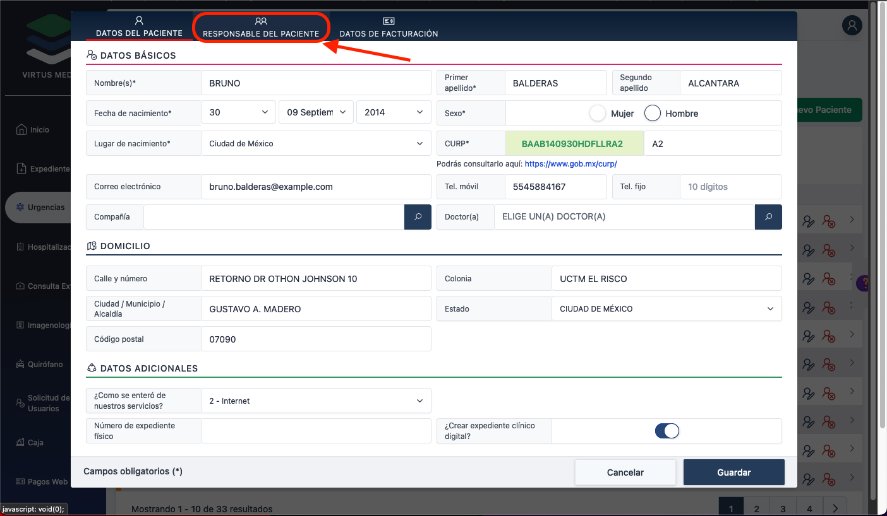887x516 pixels.
Task: Open Caja in the sidebar
Action: [35, 443]
